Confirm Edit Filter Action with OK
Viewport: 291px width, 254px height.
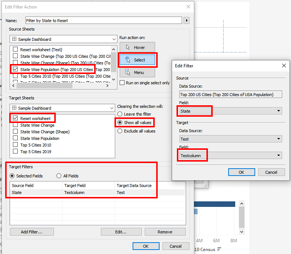click(x=146, y=246)
